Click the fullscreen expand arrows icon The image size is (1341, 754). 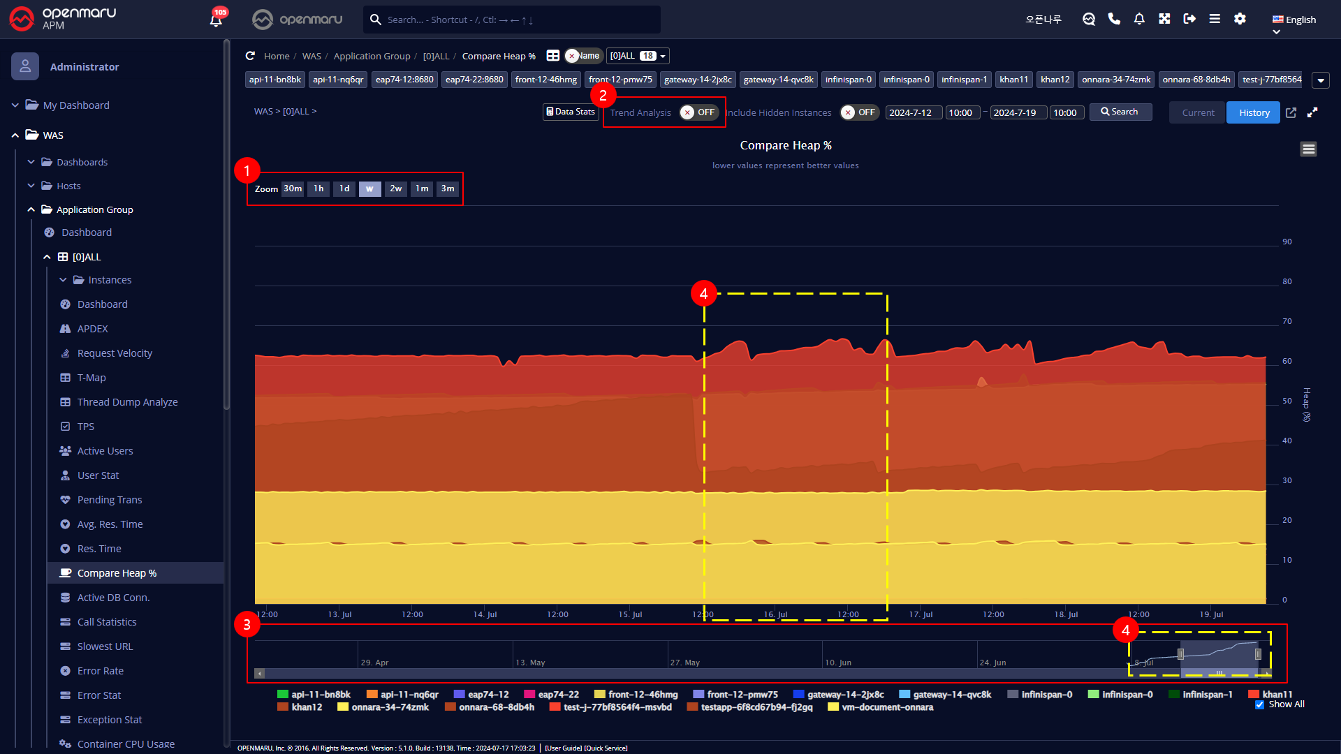pos(1312,112)
